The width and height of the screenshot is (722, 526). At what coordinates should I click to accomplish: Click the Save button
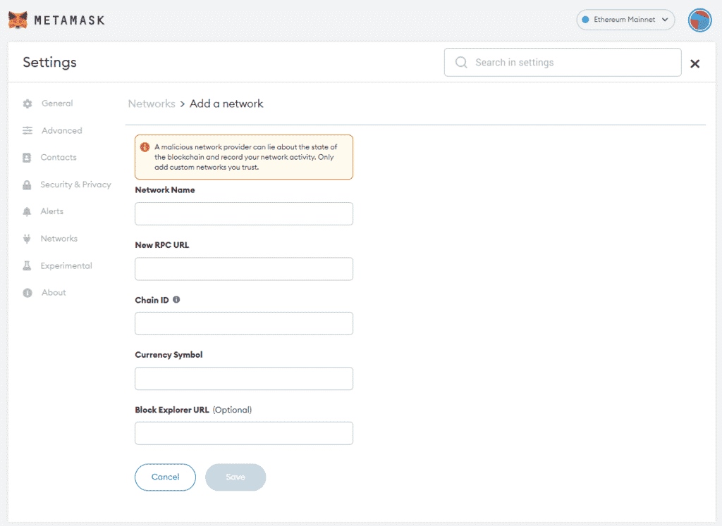click(x=235, y=477)
